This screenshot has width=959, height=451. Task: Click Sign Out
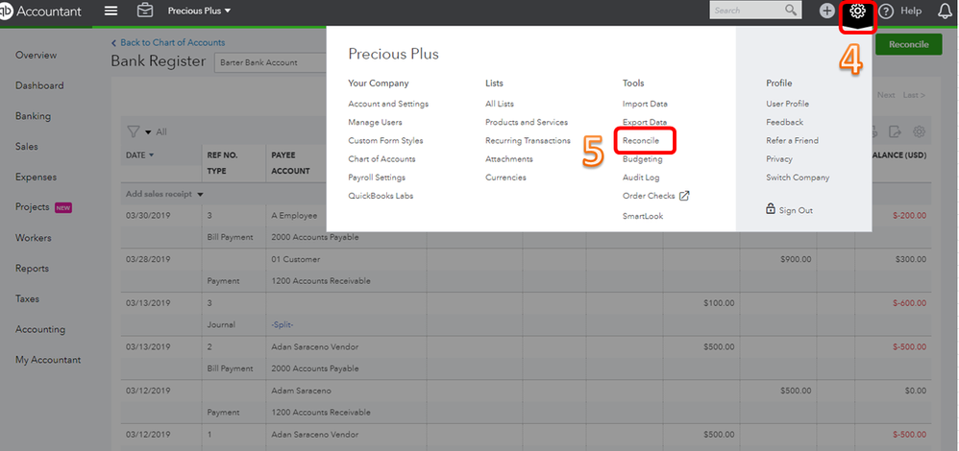pyautogui.click(x=796, y=210)
